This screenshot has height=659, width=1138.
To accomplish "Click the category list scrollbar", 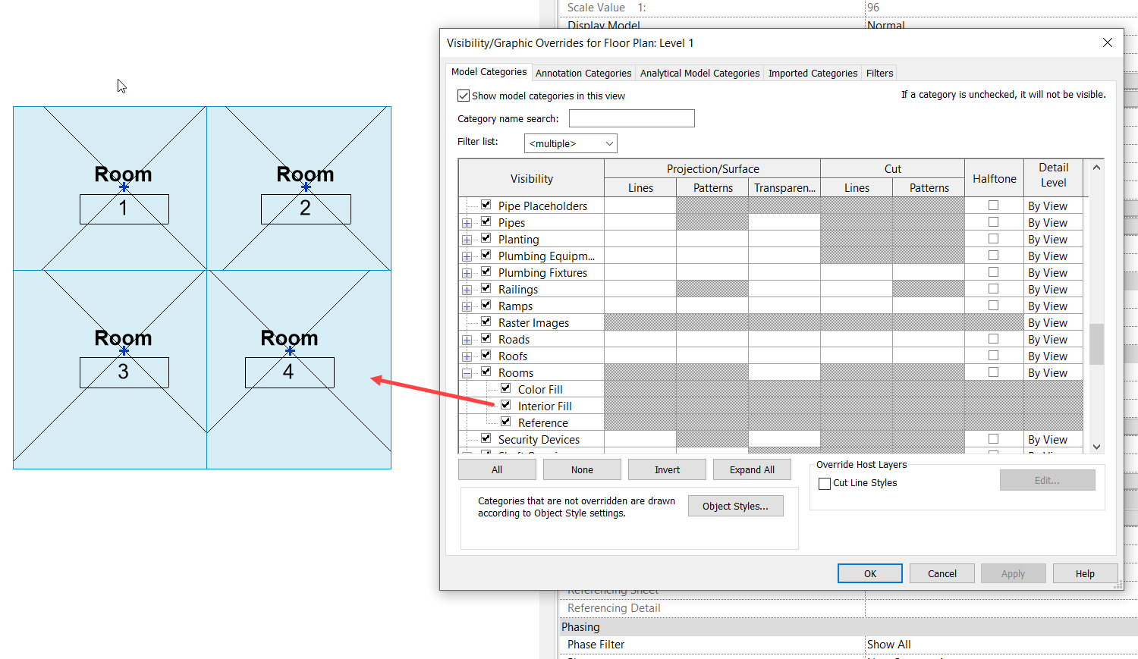I will [x=1096, y=344].
